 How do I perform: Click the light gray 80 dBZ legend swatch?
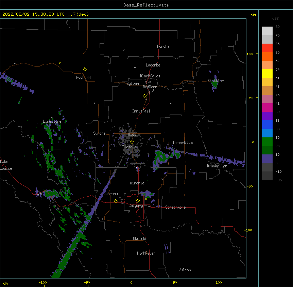point(267,31)
